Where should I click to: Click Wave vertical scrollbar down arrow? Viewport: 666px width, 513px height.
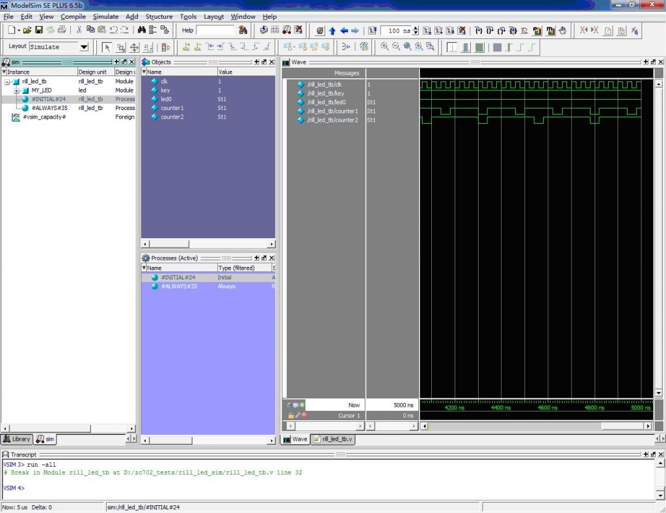tap(659, 393)
